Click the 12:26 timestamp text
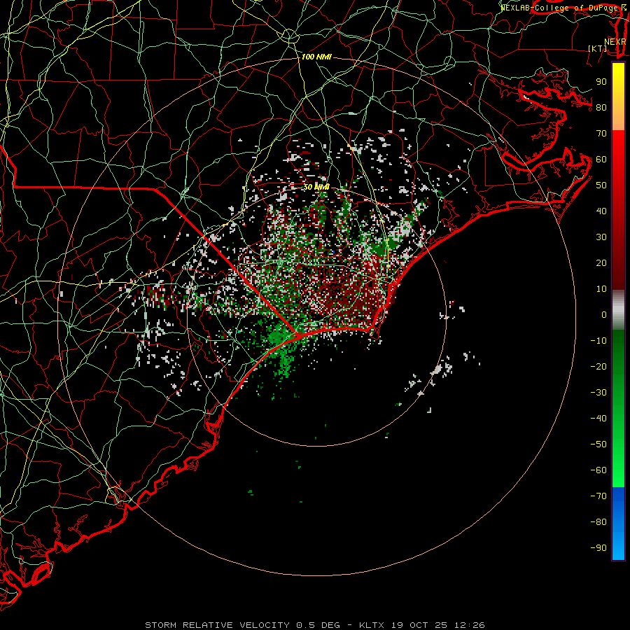The width and height of the screenshot is (630, 630). pyautogui.click(x=469, y=625)
